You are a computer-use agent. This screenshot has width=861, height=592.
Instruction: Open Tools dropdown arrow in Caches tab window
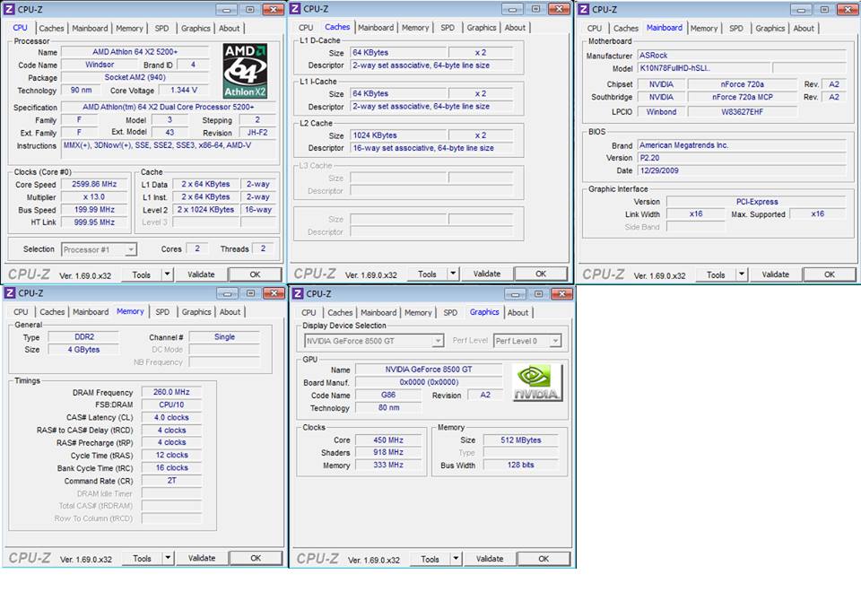coord(453,274)
